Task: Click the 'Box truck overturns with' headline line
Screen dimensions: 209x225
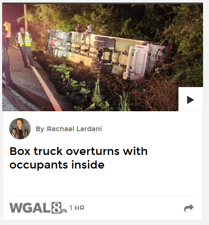Action: (78, 151)
